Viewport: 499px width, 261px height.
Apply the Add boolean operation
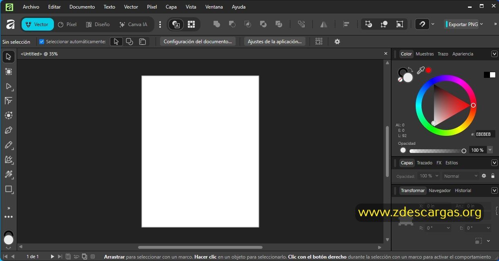tap(217, 24)
